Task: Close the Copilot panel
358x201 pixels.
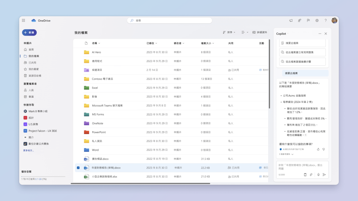Action: tap(326, 34)
